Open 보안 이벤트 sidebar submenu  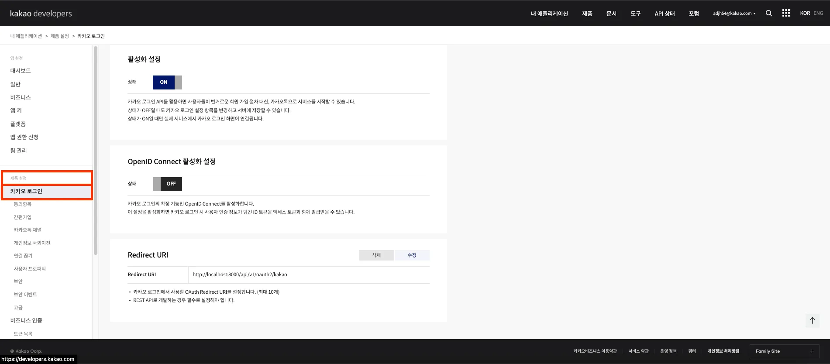[25, 295]
